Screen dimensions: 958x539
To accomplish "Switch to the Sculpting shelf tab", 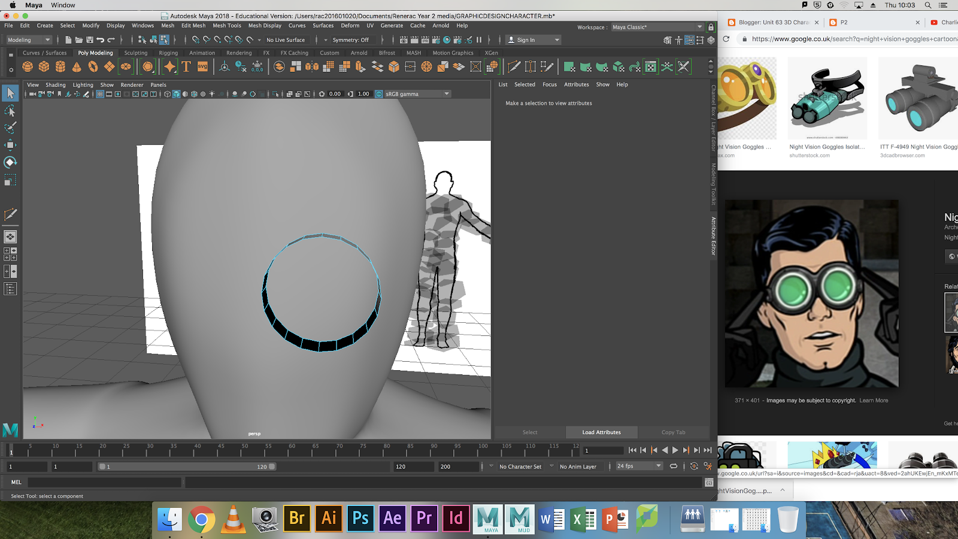I will click(x=136, y=53).
